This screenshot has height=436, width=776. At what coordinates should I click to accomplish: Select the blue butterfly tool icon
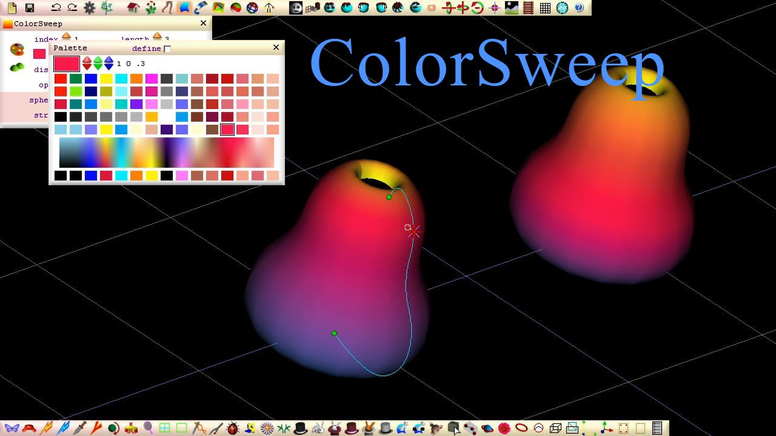[12, 428]
